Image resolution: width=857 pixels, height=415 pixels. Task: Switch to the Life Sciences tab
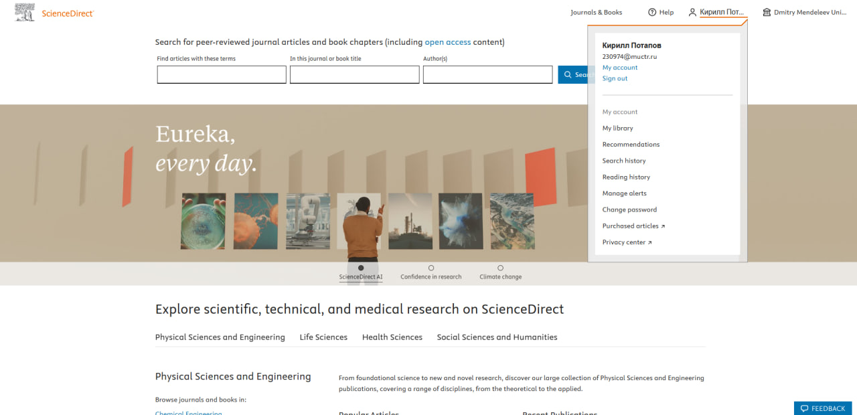click(x=323, y=337)
